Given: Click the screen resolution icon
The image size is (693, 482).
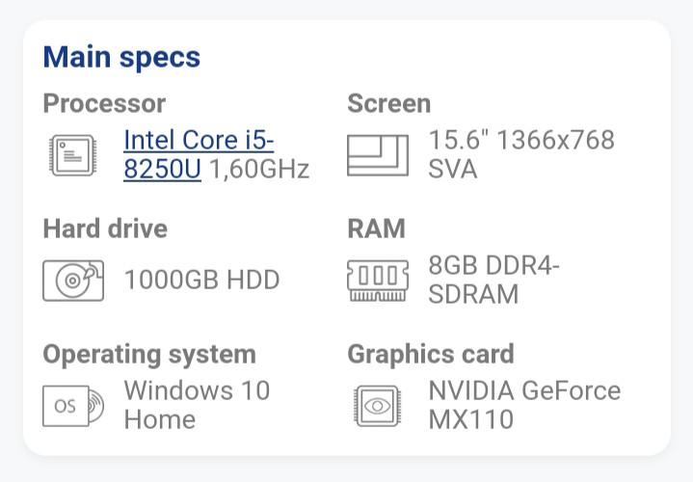Looking at the screenshot, I should point(378,155).
